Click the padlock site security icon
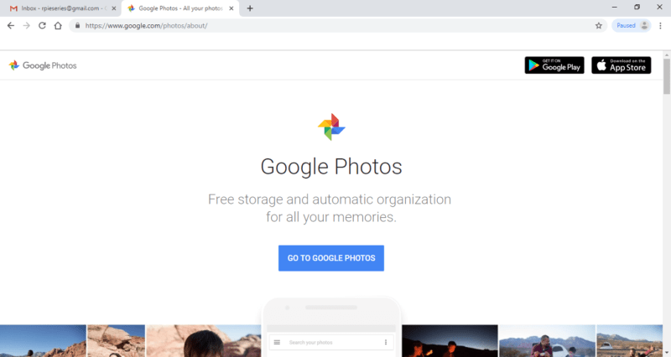The width and height of the screenshot is (671, 357). click(77, 26)
